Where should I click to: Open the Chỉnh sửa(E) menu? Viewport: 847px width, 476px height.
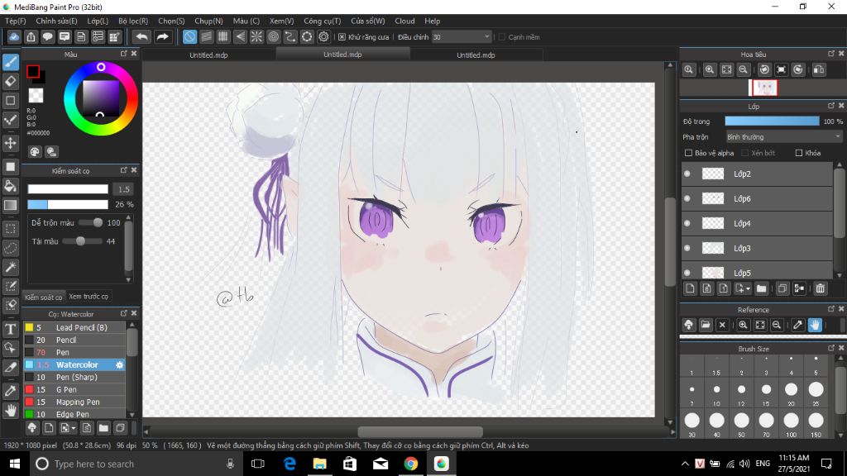[56, 21]
